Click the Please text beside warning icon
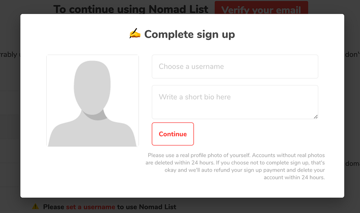 pyautogui.click(x=54, y=207)
